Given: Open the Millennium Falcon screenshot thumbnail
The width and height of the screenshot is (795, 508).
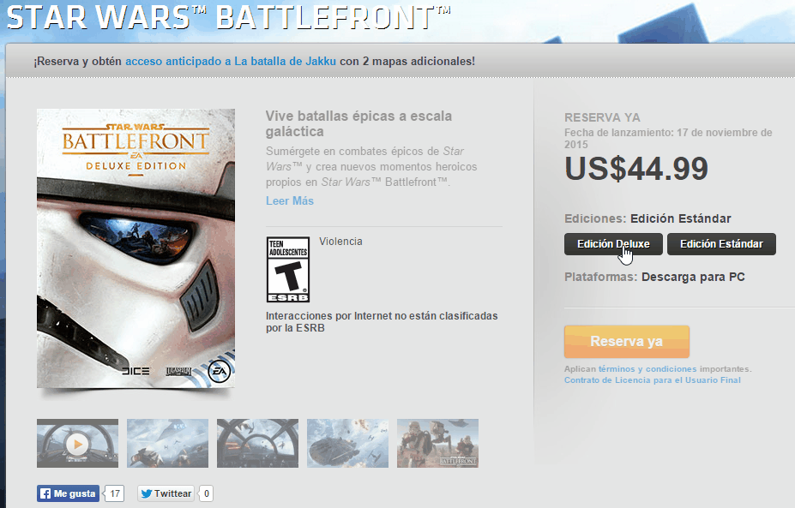Looking at the screenshot, I should [348, 443].
